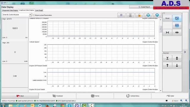190x107 pixels.
Task: Open File Explorer folder in the taskbar
Action: coord(11,106)
